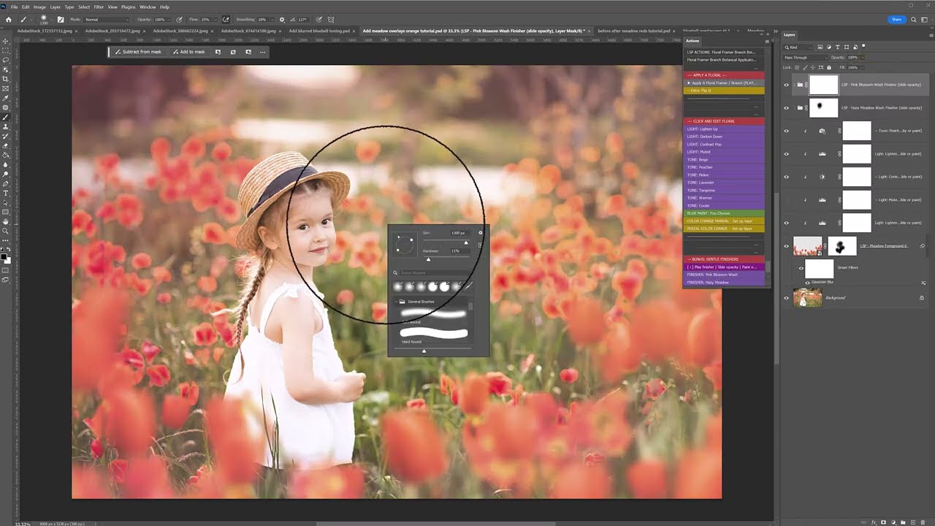
Task: Hide the Meadow Foreground layer
Action: point(787,246)
